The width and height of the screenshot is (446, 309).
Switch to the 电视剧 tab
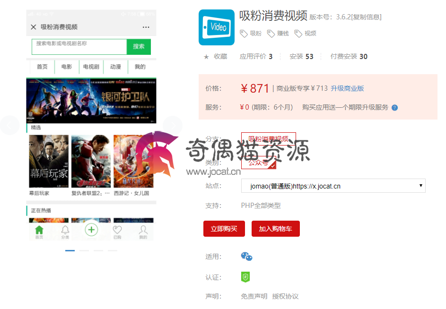pyautogui.click(x=91, y=67)
